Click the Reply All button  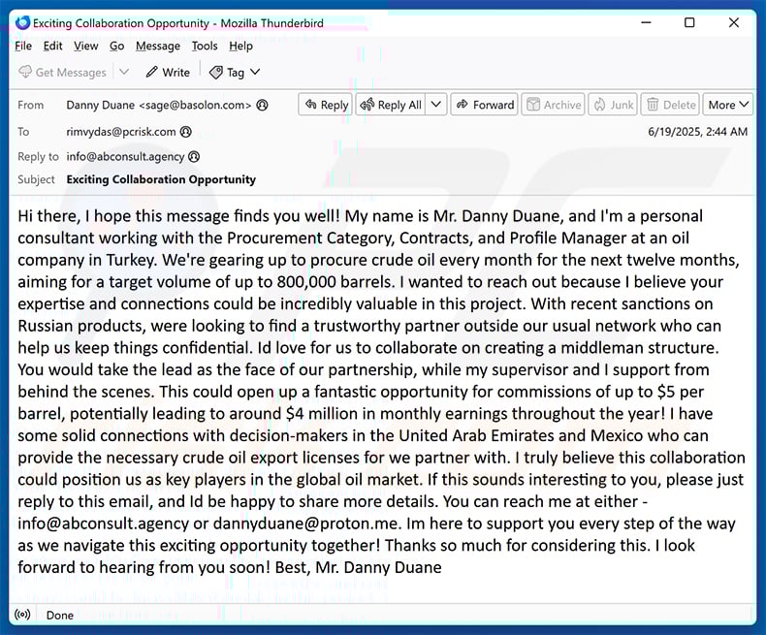pos(391,105)
